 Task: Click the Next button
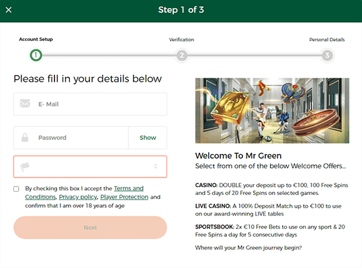[x=90, y=228]
